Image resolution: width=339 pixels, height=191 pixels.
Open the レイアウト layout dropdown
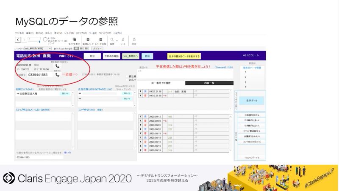(38, 49)
